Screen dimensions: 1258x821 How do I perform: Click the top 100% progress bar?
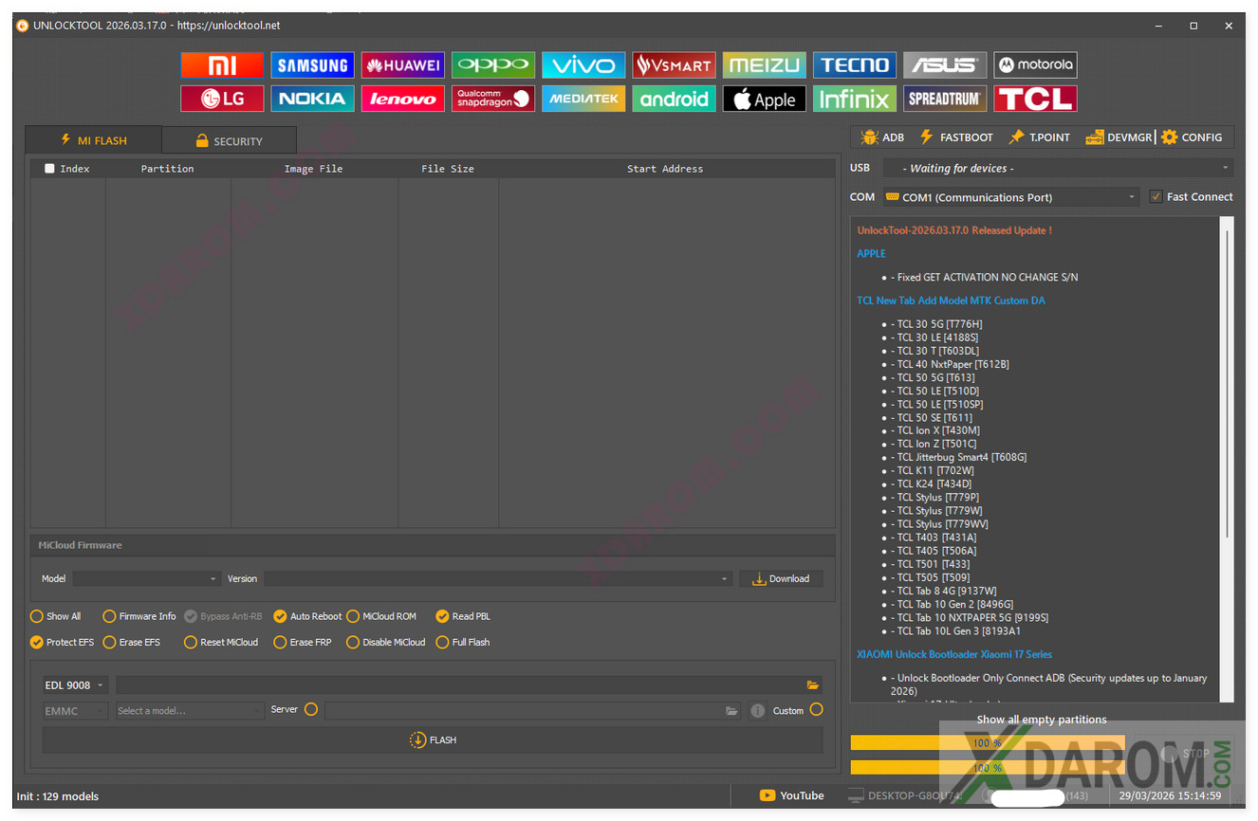[x=987, y=743]
